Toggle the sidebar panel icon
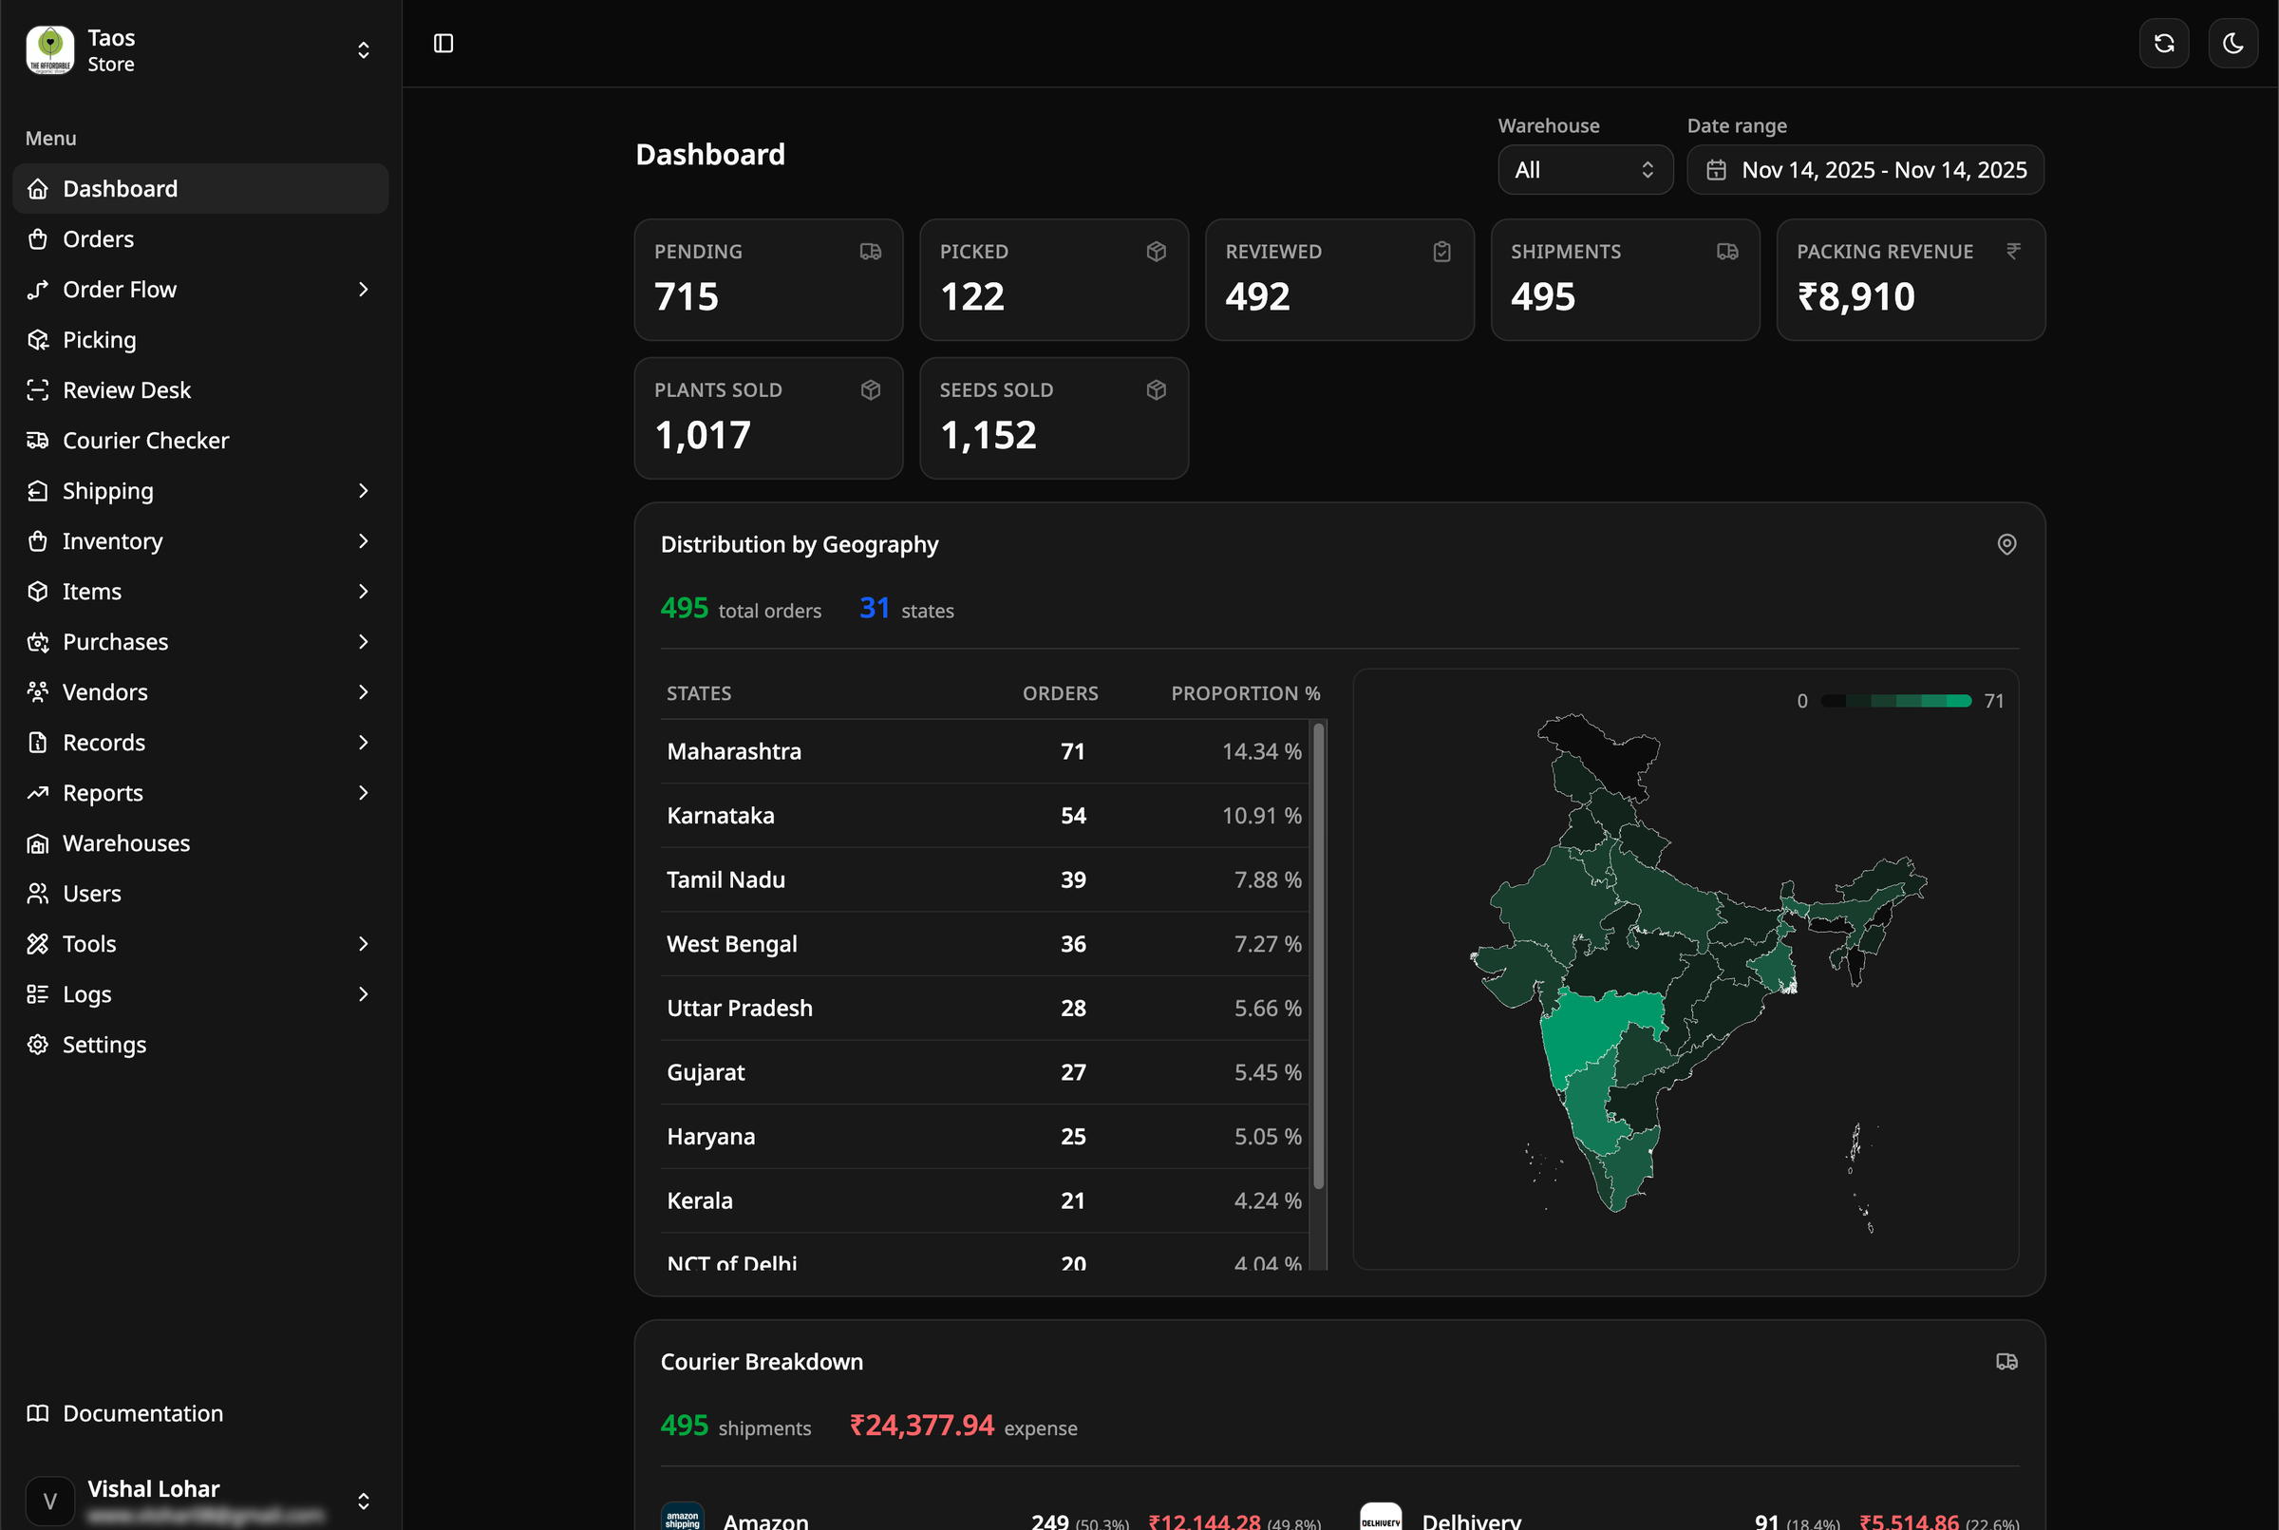The width and height of the screenshot is (2279, 1530). (x=443, y=43)
